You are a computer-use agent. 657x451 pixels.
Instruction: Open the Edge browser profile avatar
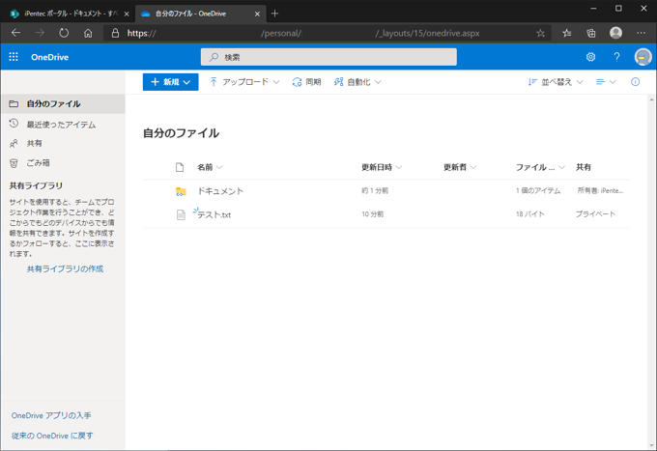point(615,33)
